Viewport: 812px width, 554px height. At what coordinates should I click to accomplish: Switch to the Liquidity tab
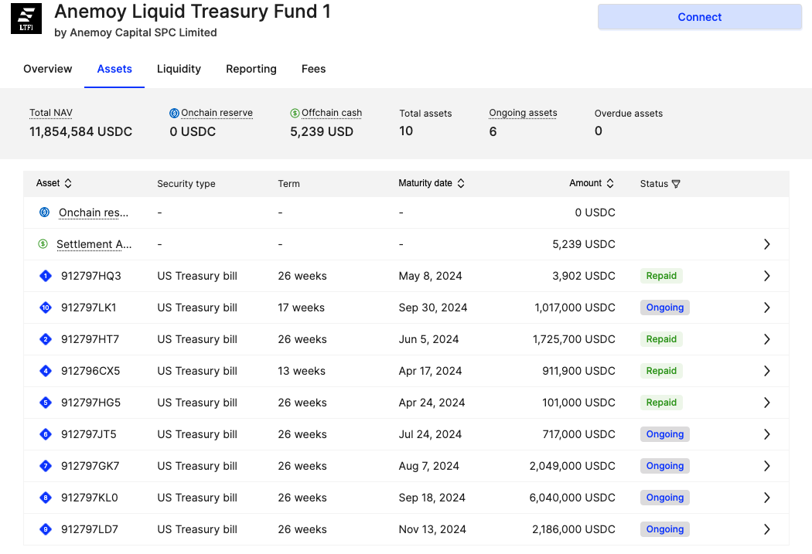coord(179,69)
